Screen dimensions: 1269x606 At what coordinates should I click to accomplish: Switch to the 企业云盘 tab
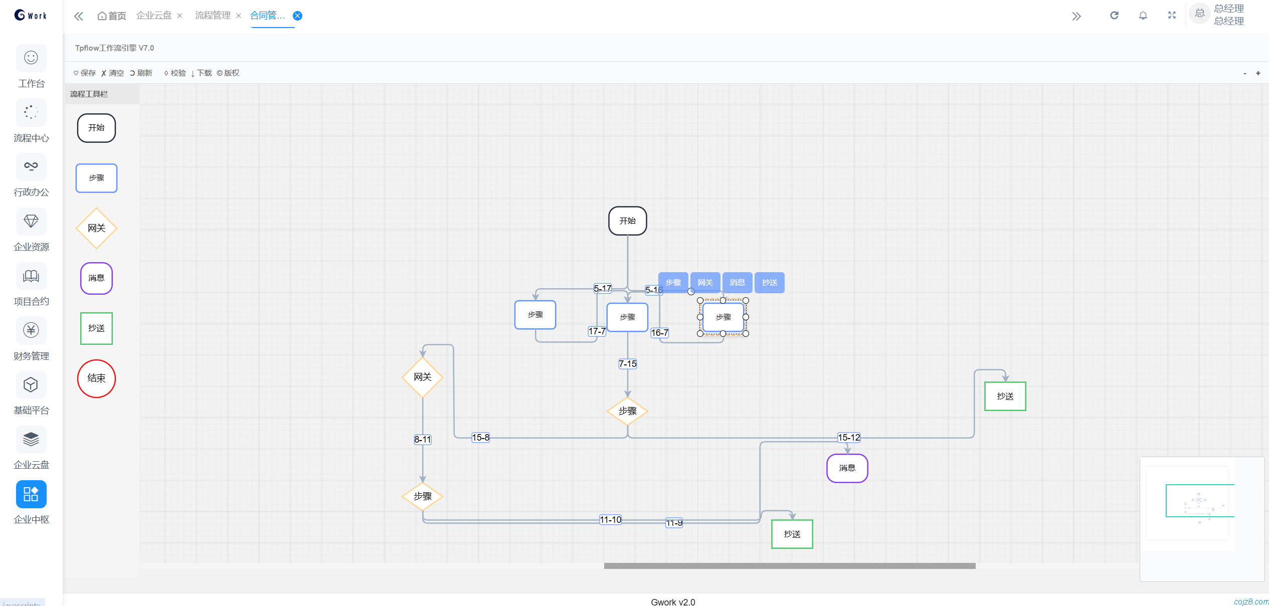[x=154, y=16]
